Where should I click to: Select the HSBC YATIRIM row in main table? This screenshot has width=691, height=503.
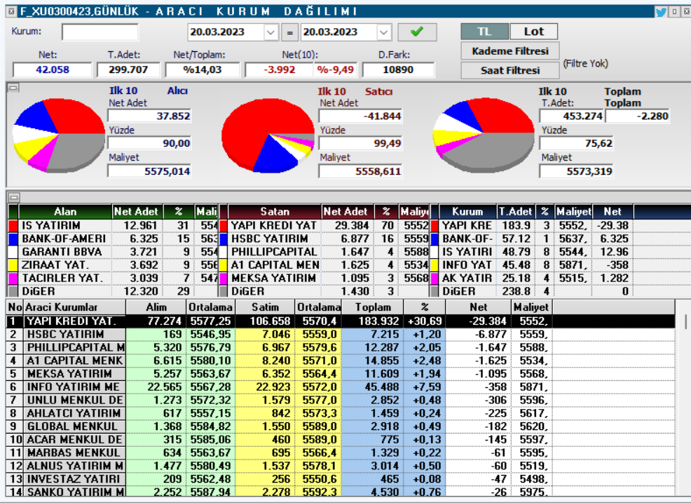340,335
